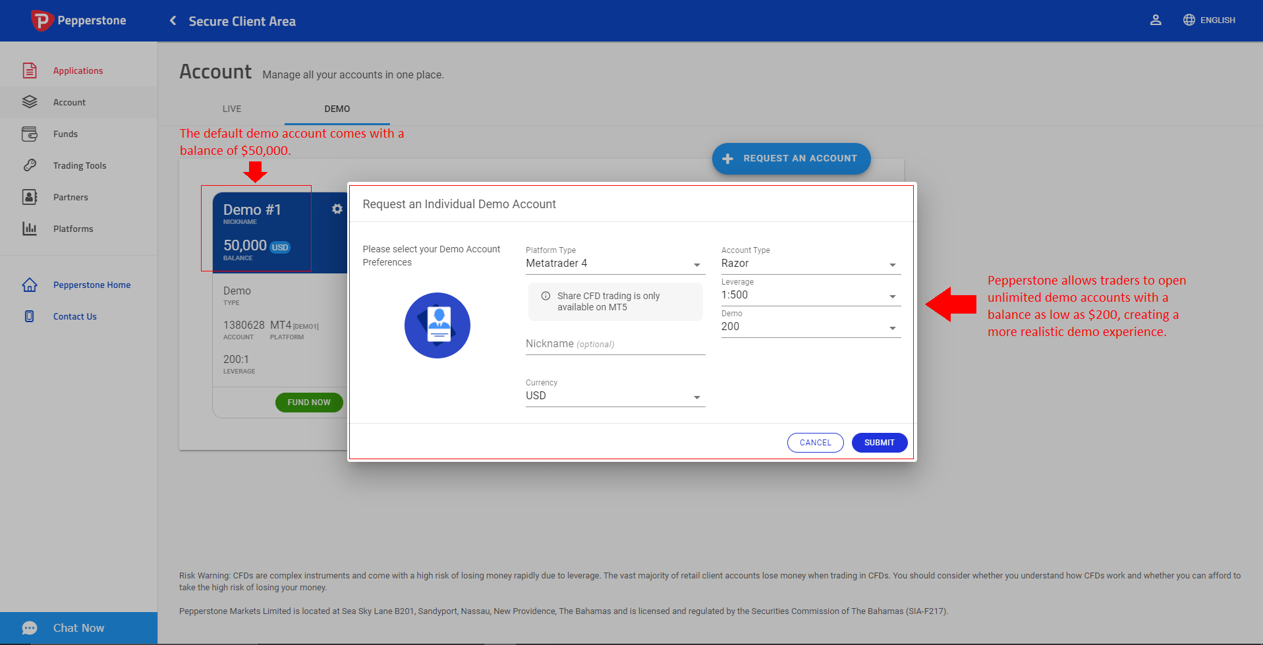Switch to the DEMO accounts tab
The height and width of the screenshot is (645, 1263).
(337, 109)
